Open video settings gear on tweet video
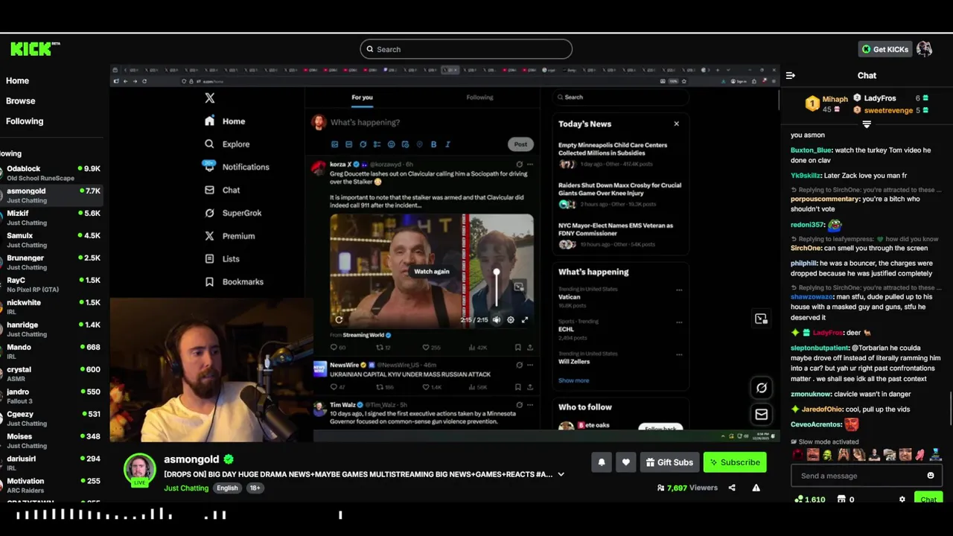Image resolution: width=953 pixels, height=536 pixels. pos(511,319)
